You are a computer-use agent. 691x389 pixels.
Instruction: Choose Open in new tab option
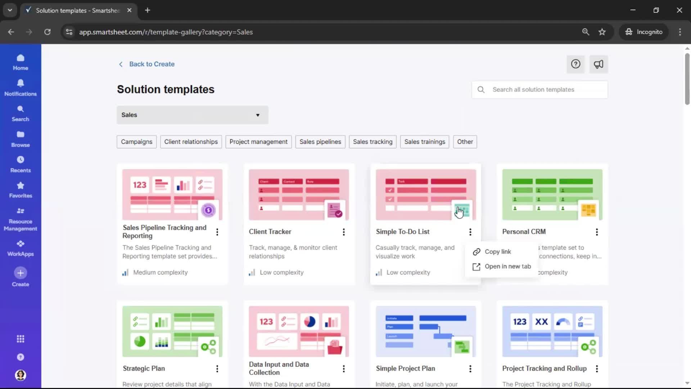pos(507,266)
